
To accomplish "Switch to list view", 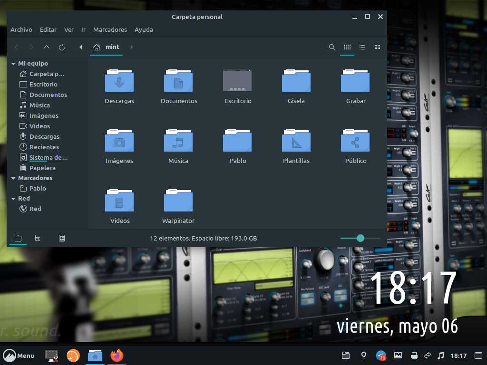I will pyautogui.click(x=362, y=47).
